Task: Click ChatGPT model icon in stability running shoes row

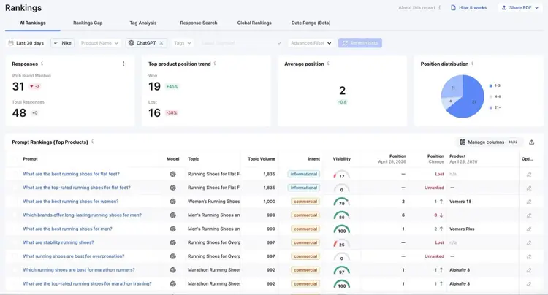Action: click(x=172, y=242)
